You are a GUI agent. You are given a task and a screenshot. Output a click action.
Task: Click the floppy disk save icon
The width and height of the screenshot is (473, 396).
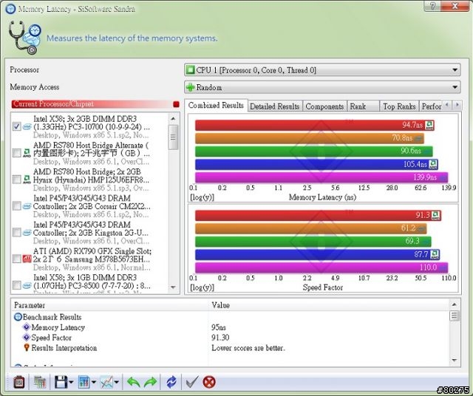pyautogui.click(x=61, y=382)
